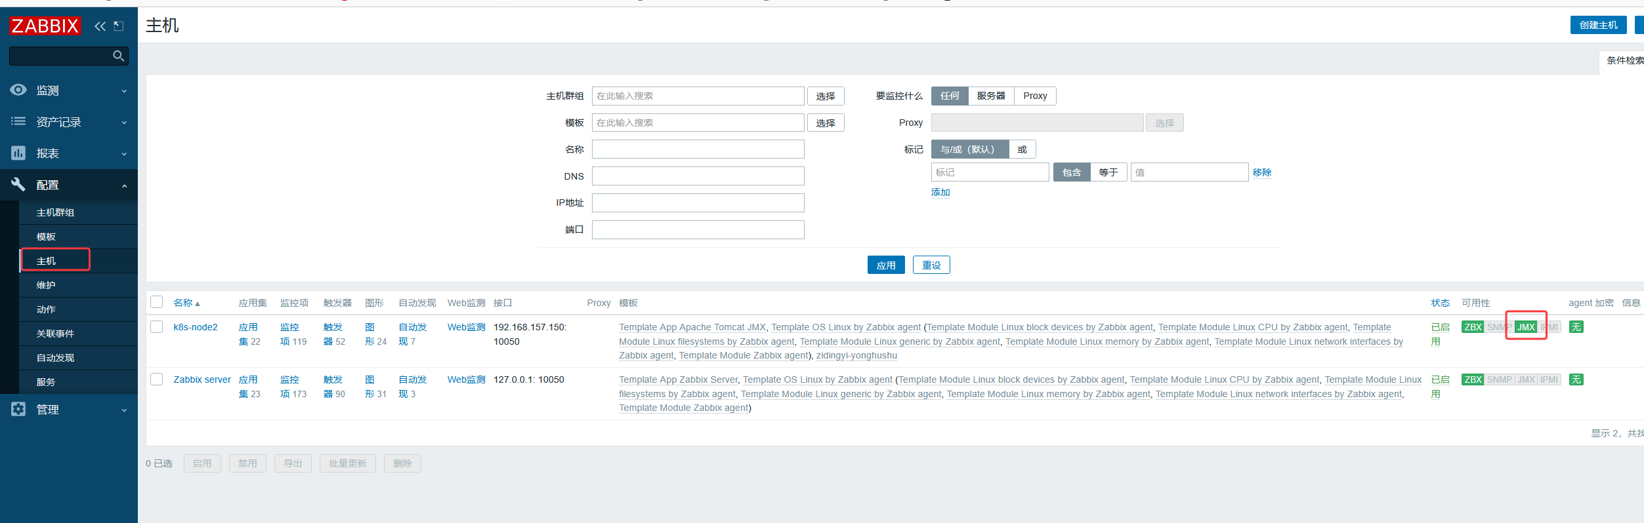1644x523 pixels.
Task: Select 服务器 monitoring option
Action: click(991, 96)
